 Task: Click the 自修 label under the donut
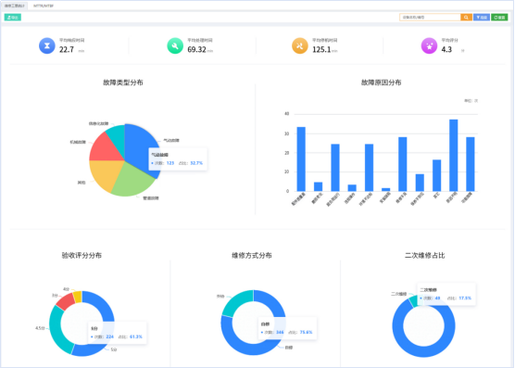288,348
